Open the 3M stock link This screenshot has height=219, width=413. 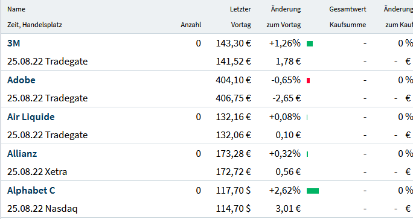click(13, 43)
